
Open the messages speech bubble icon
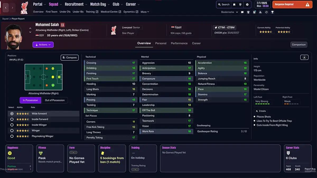click(242, 12)
